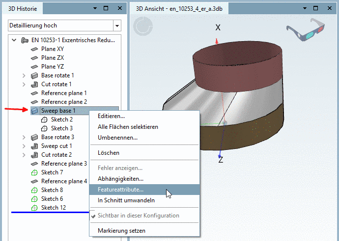Click the green Sketch 7 icon

[x=34, y=172]
